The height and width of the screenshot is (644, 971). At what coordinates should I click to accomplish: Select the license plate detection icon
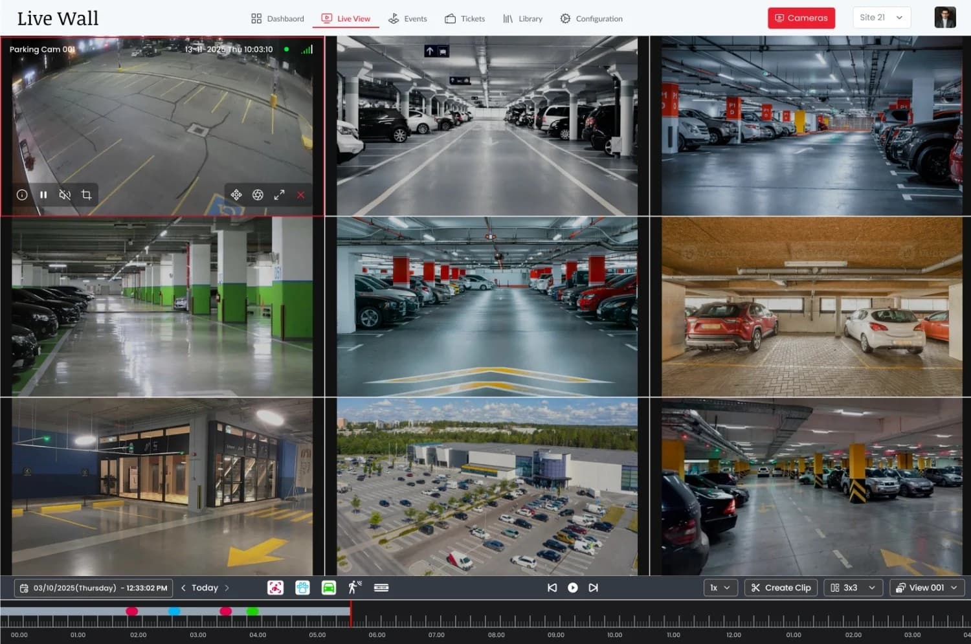click(381, 588)
